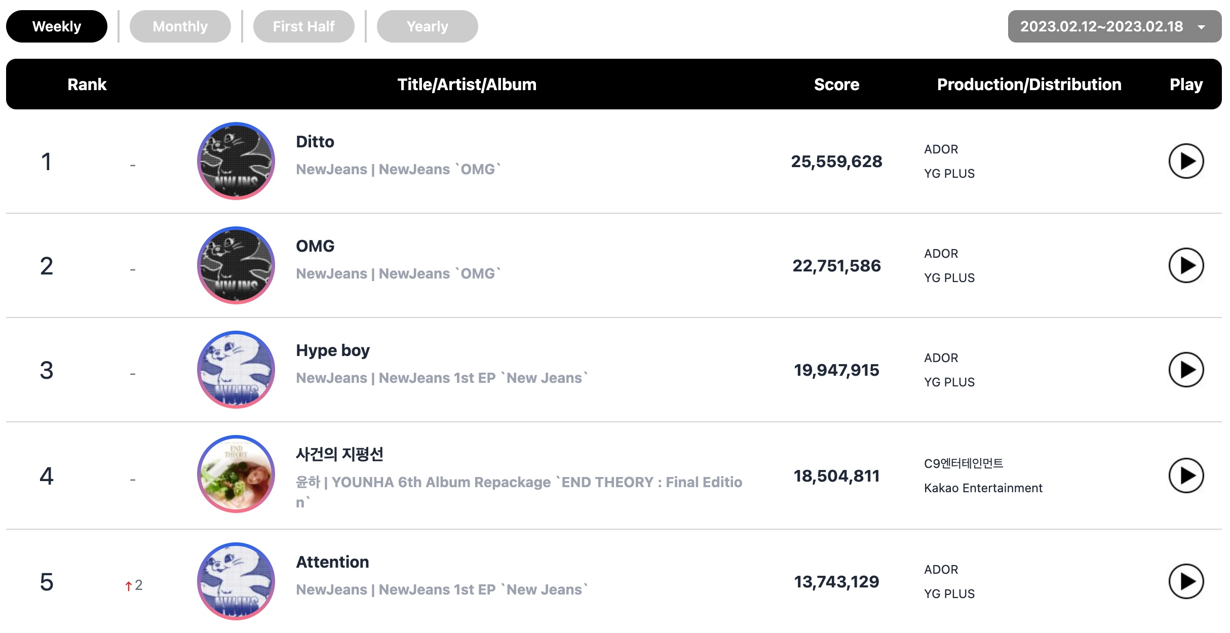Viewport: 1230px width, 633px height.
Task: Play the song Attention
Action: pos(1186,581)
